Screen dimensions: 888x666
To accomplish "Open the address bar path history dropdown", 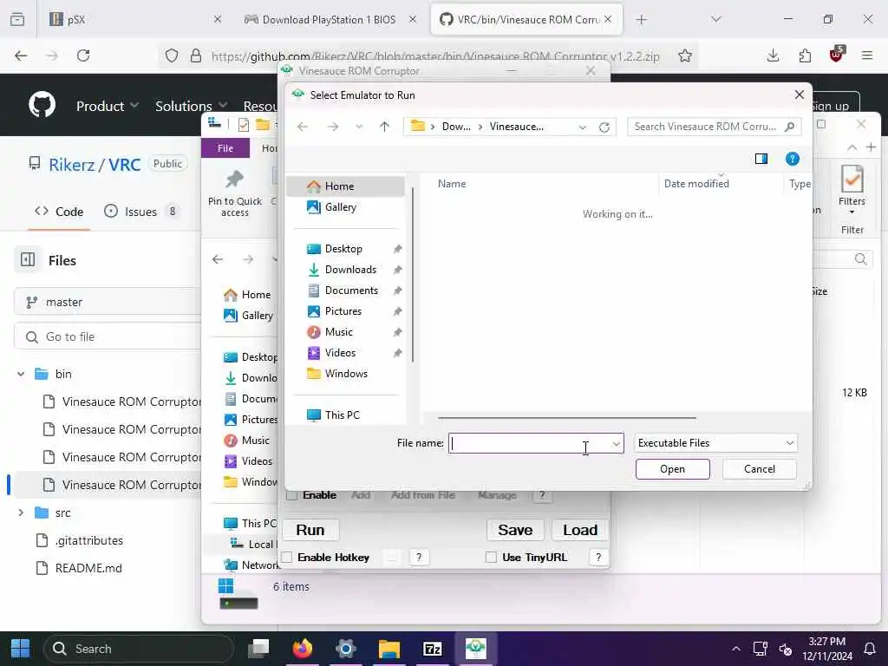I will (583, 127).
